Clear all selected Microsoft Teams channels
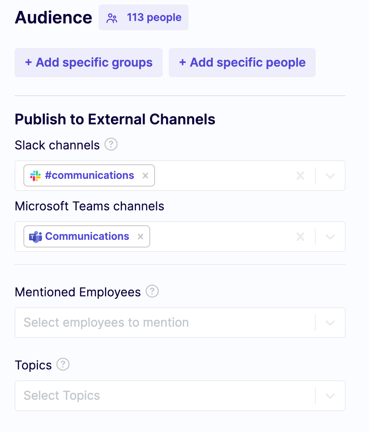369x432 pixels. pos(300,237)
